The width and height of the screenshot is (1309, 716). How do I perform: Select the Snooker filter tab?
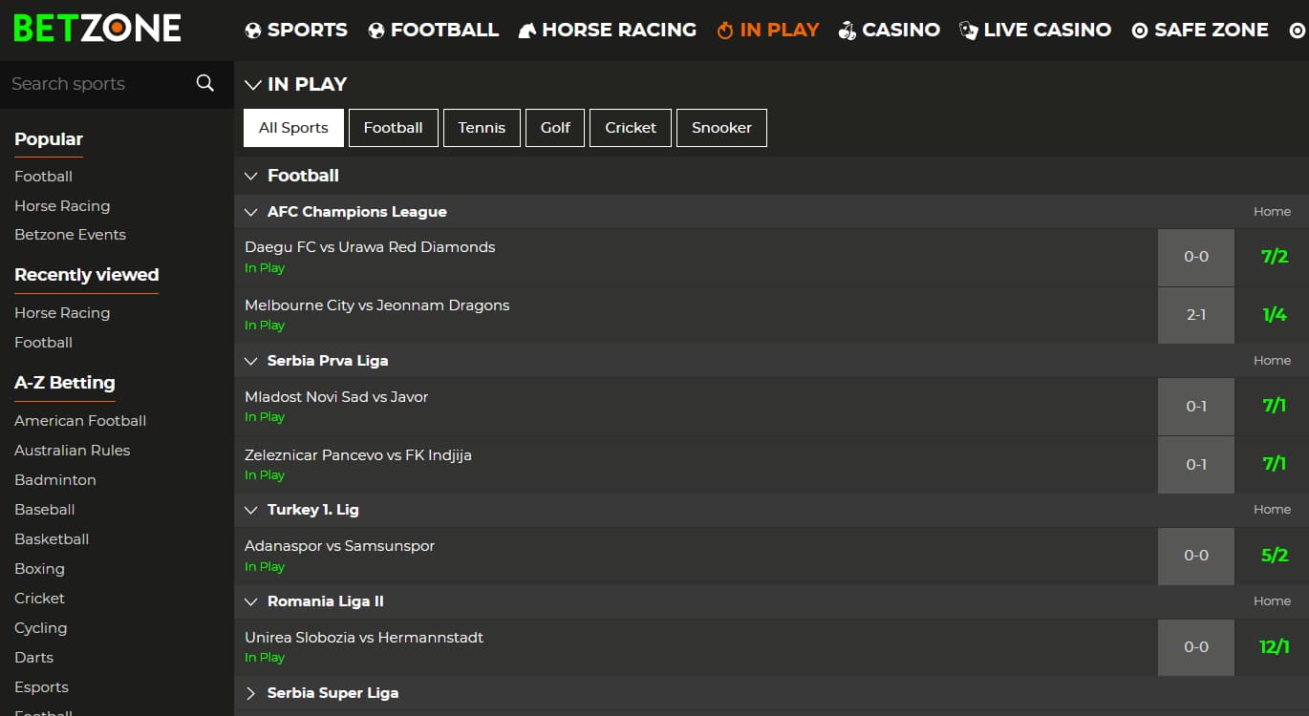(x=721, y=128)
